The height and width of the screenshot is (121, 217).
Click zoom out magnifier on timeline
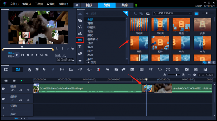[x=165, y=75]
